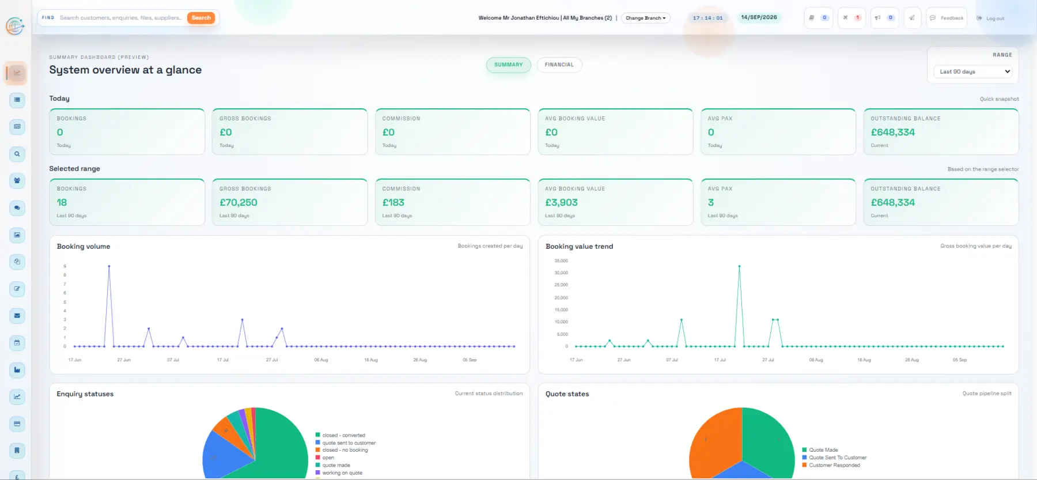Open the magnifier search icon in sidebar
The width and height of the screenshot is (1037, 480).
[x=17, y=154]
